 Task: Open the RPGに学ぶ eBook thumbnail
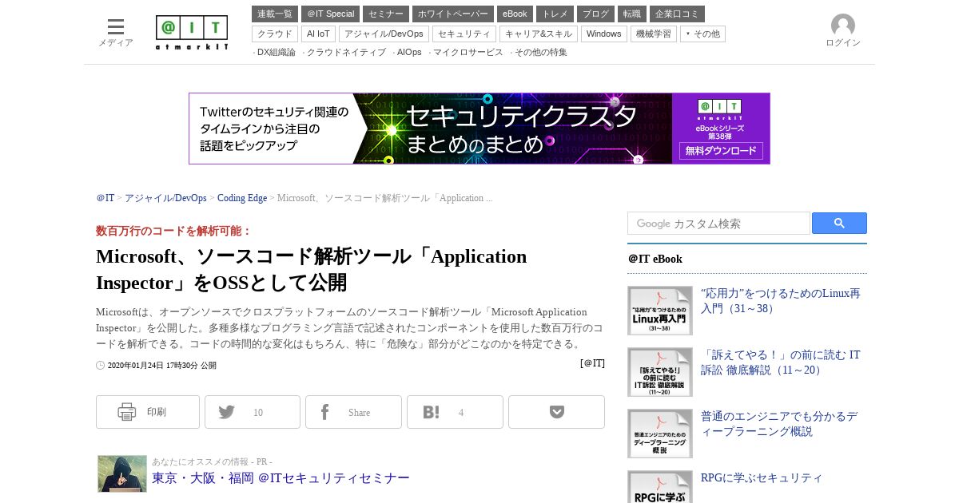tap(660, 487)
